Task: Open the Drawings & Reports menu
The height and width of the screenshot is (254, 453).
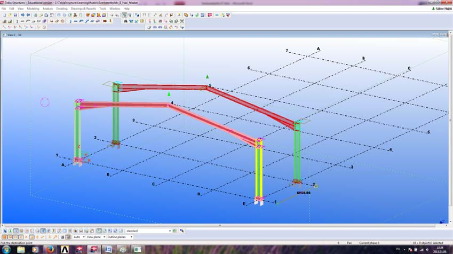Action: tap(83, 9)
